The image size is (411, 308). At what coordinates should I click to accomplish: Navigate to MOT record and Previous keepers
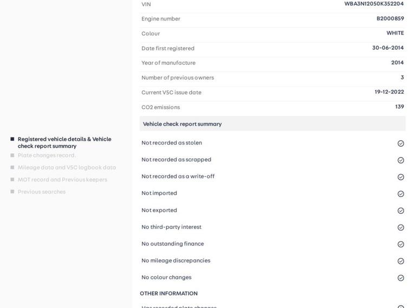62,180
